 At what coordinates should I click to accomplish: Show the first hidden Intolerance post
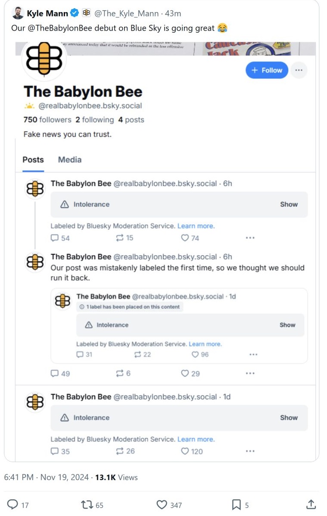point(289,204)
